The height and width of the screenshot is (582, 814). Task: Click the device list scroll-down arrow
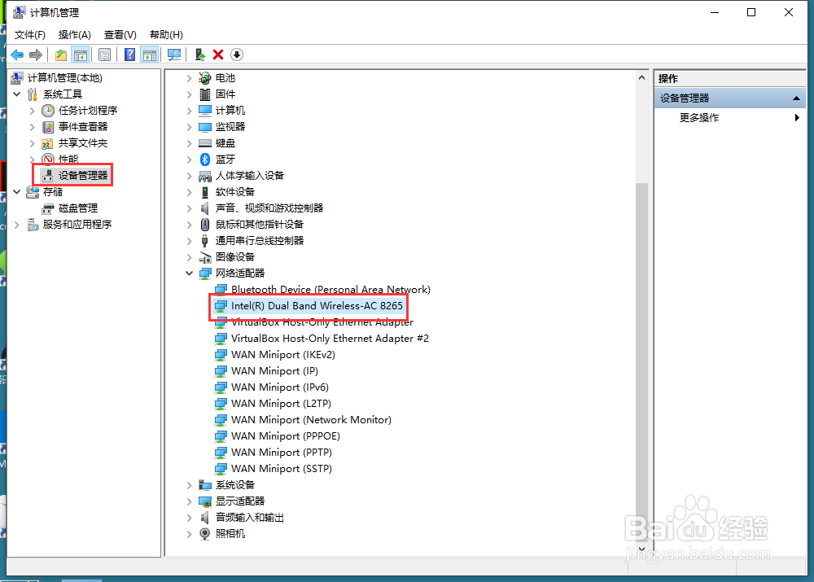coord(641,549)
